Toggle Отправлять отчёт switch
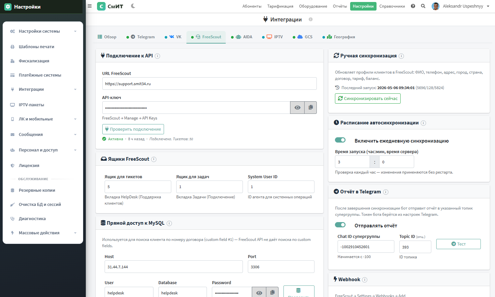This screenshot has height=297, width=495. (340, 225)
